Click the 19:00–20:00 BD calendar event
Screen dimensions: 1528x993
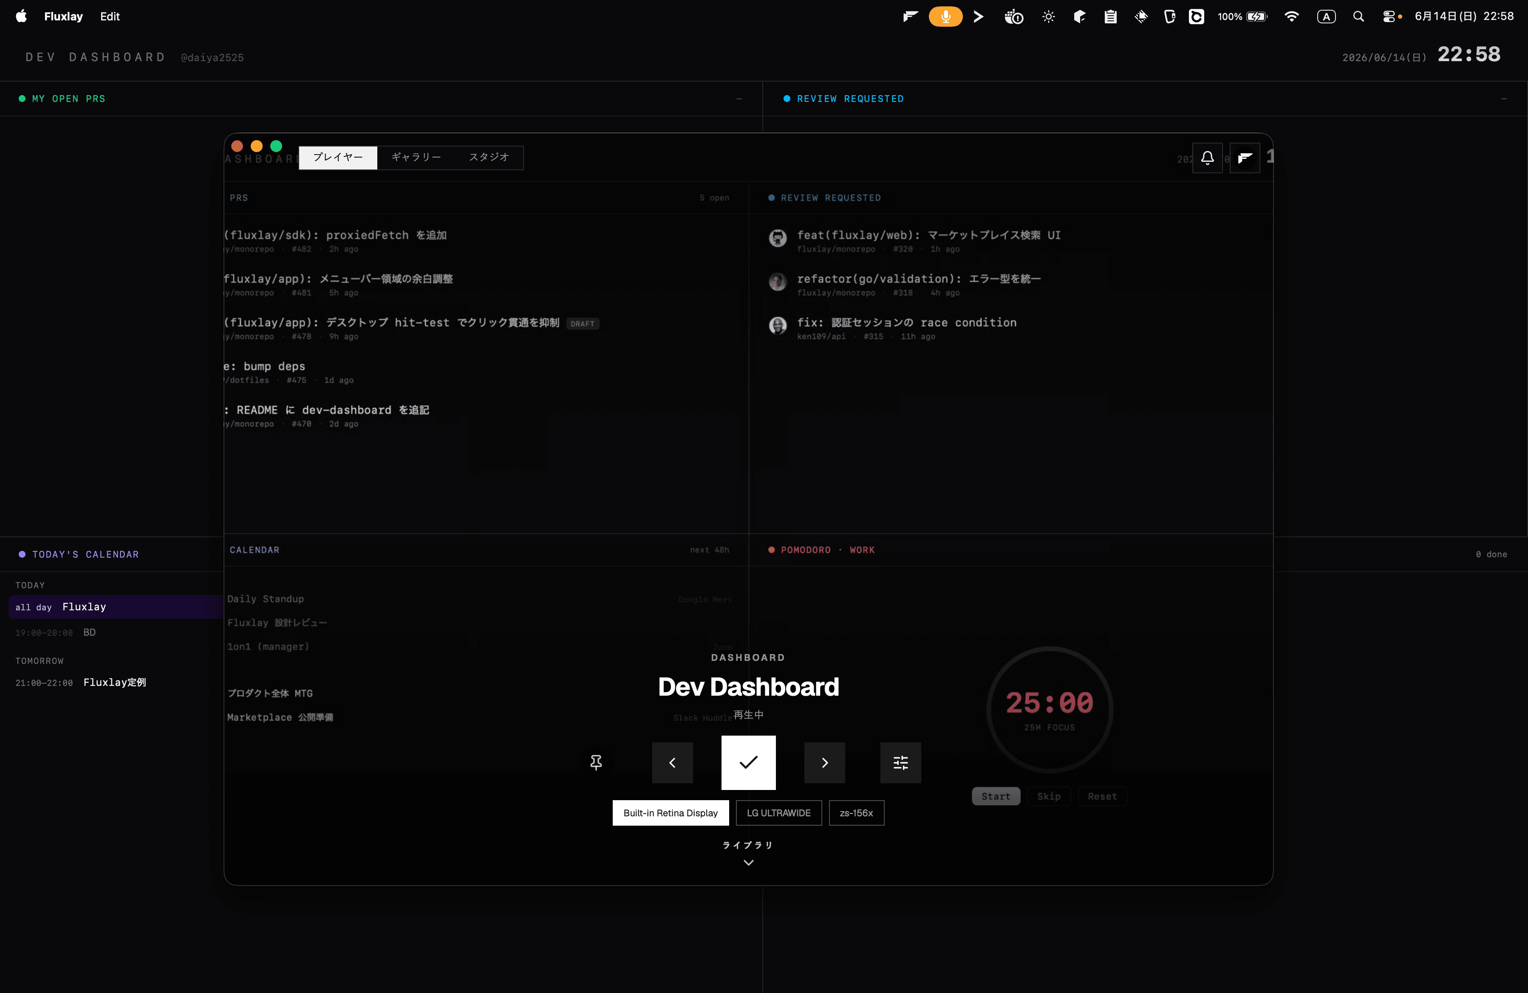tap(56, 633)
